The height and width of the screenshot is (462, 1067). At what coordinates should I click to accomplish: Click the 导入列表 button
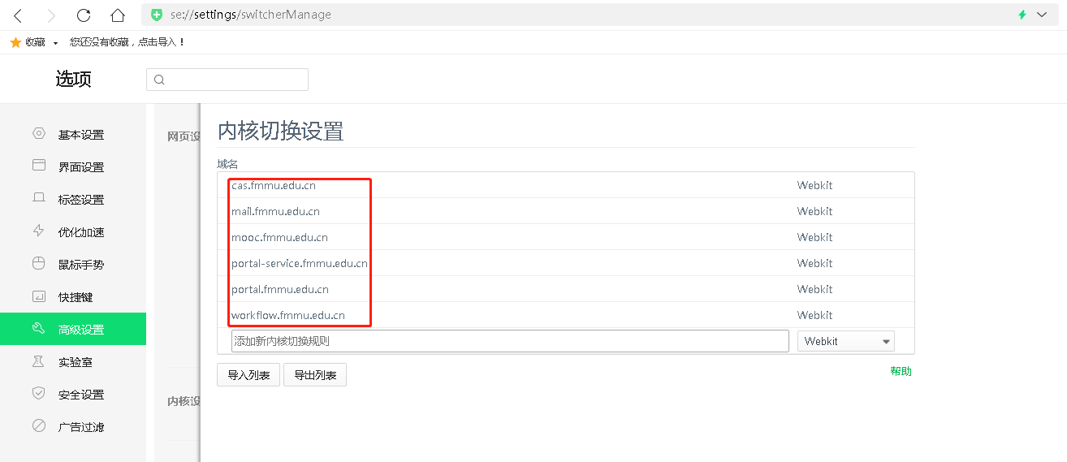248,375
